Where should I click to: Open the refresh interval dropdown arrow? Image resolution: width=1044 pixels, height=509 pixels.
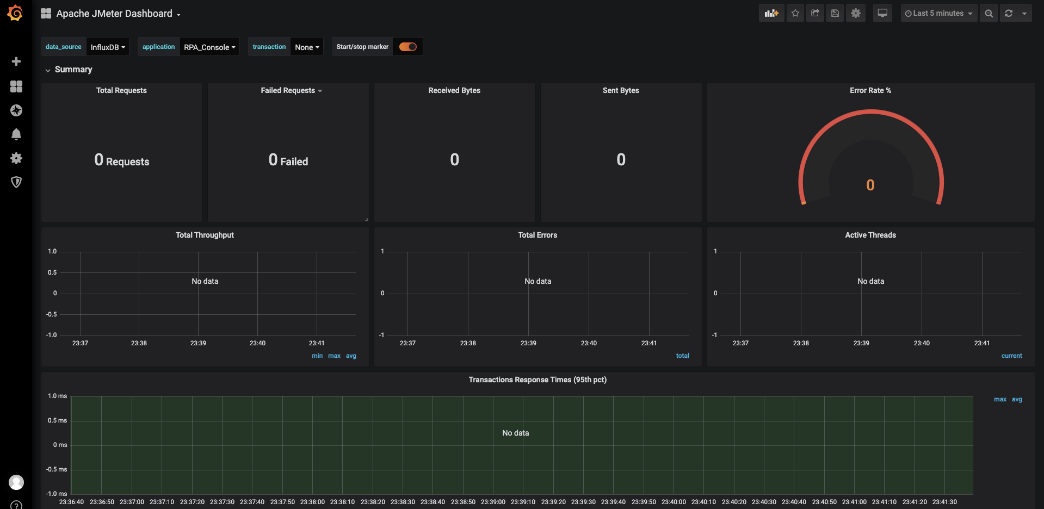point(1024,13)
